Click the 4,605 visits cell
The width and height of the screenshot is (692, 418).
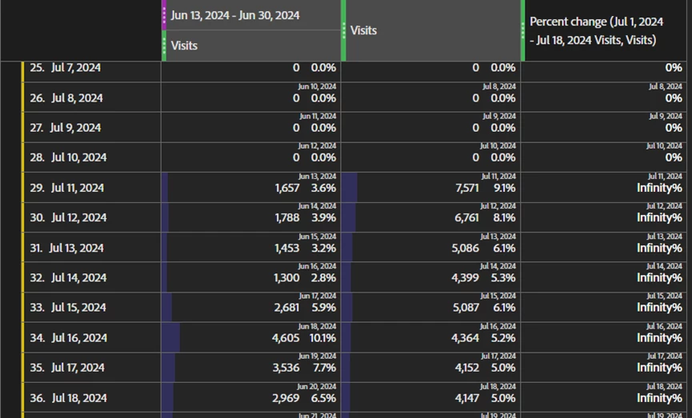(251, 337)
